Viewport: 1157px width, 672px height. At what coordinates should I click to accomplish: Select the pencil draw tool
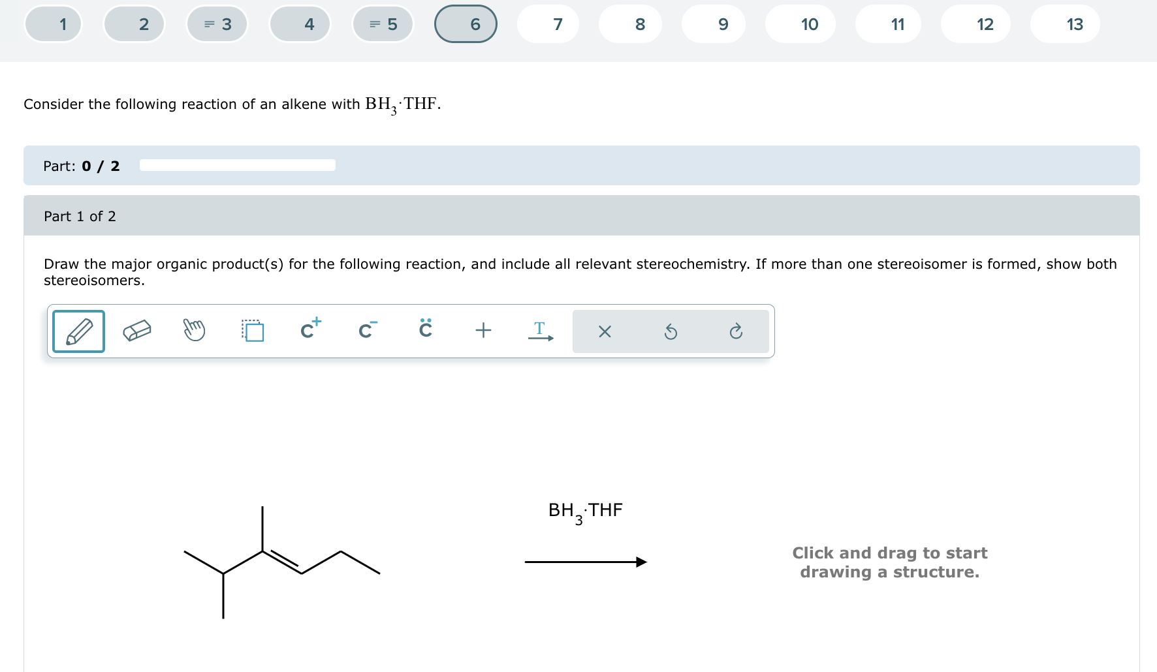pos(78,331)
